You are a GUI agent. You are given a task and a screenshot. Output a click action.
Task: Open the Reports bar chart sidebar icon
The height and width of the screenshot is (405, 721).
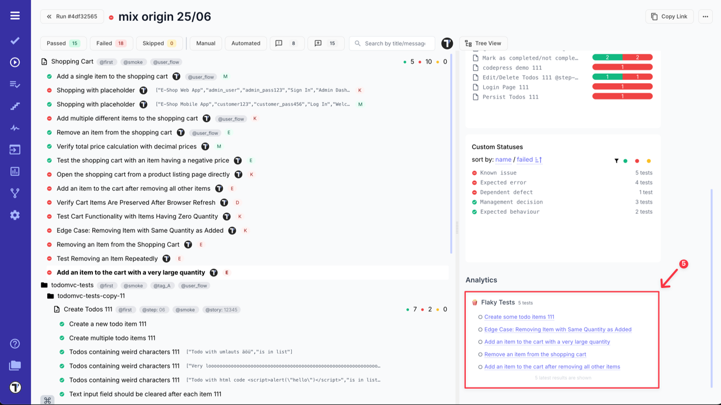15,171
